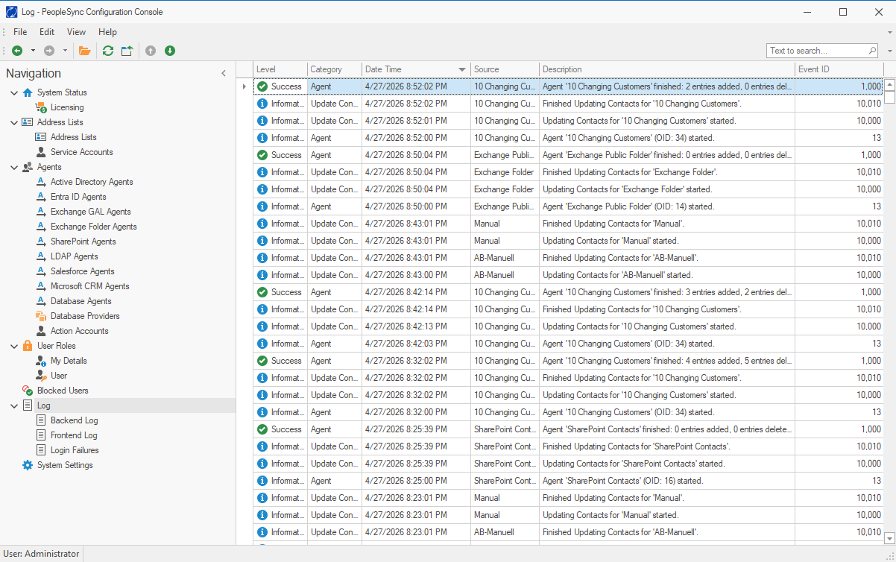The image size is (896, 562).
Task: Click the User: Administrator status bar entry
Action: (x=40, y=554)
